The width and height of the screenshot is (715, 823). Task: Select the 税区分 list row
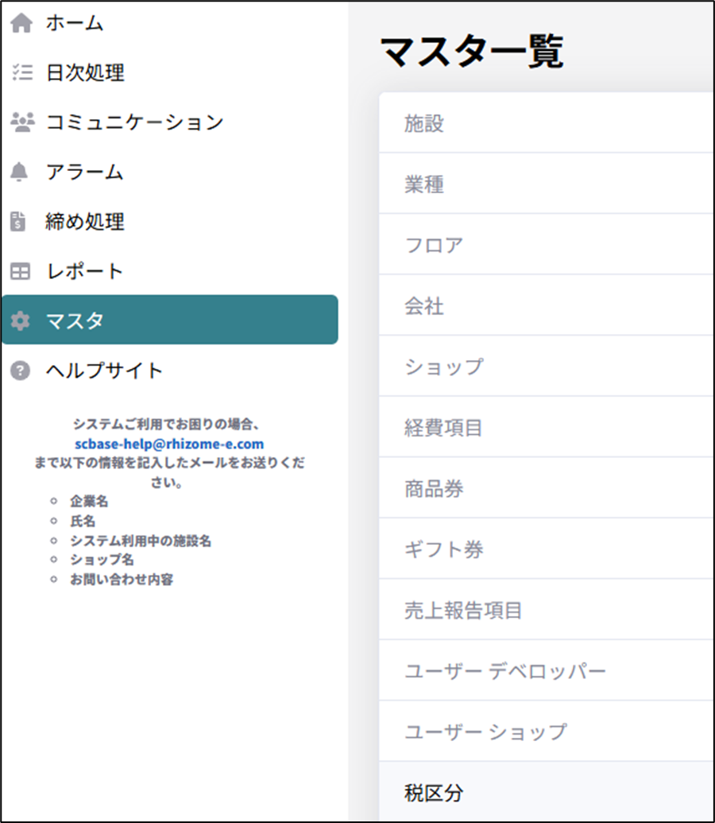click(x=434, y=792)
